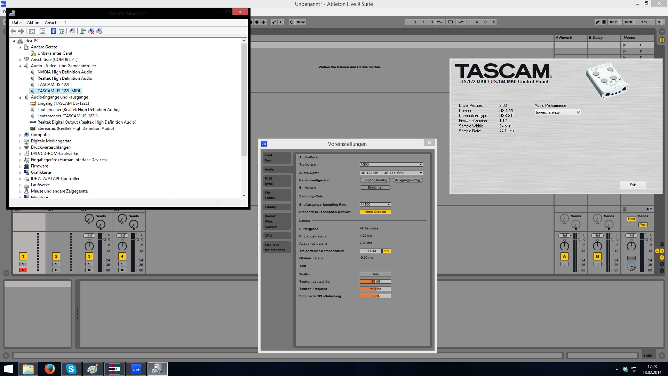Expand Grafikkarte tree node
Image resolution: width=668 pixels, height=376 pixels.
pyautogui.click(x=20, y=173)
